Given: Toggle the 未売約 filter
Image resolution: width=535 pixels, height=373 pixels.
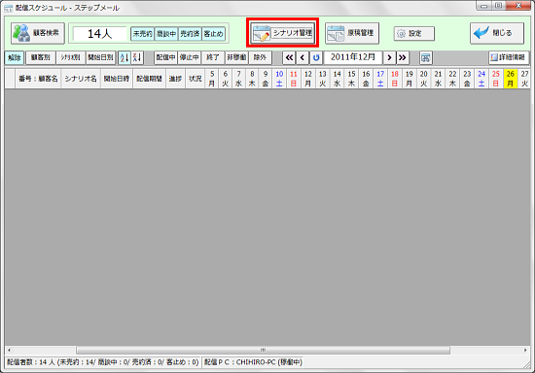Looking at the screenshot, I should [x=143, y=34].
